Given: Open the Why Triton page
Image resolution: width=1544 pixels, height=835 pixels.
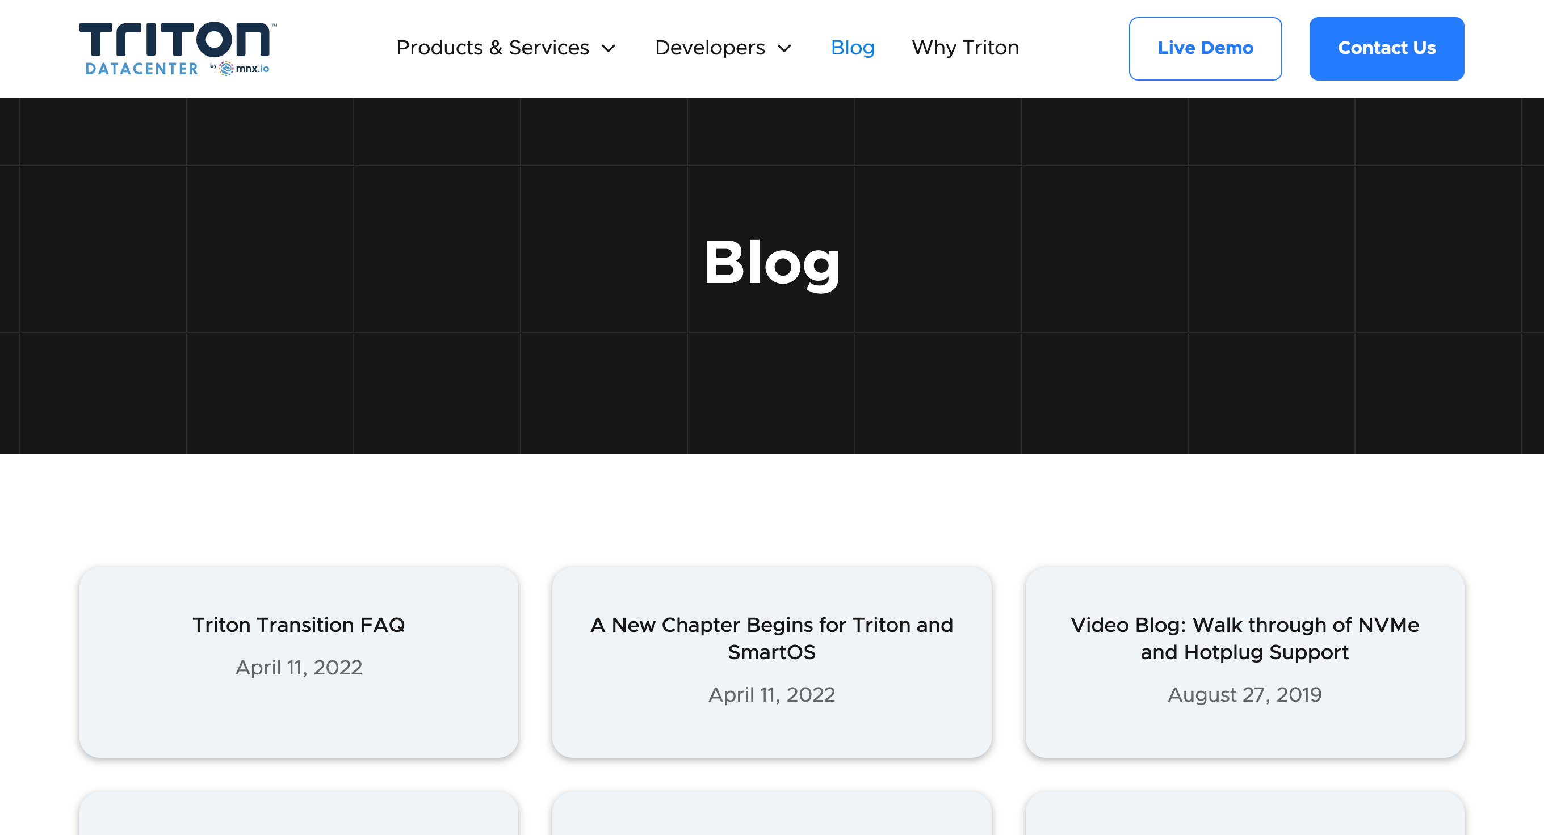Looking at the screenshot, I should click(x=965, y=48).
